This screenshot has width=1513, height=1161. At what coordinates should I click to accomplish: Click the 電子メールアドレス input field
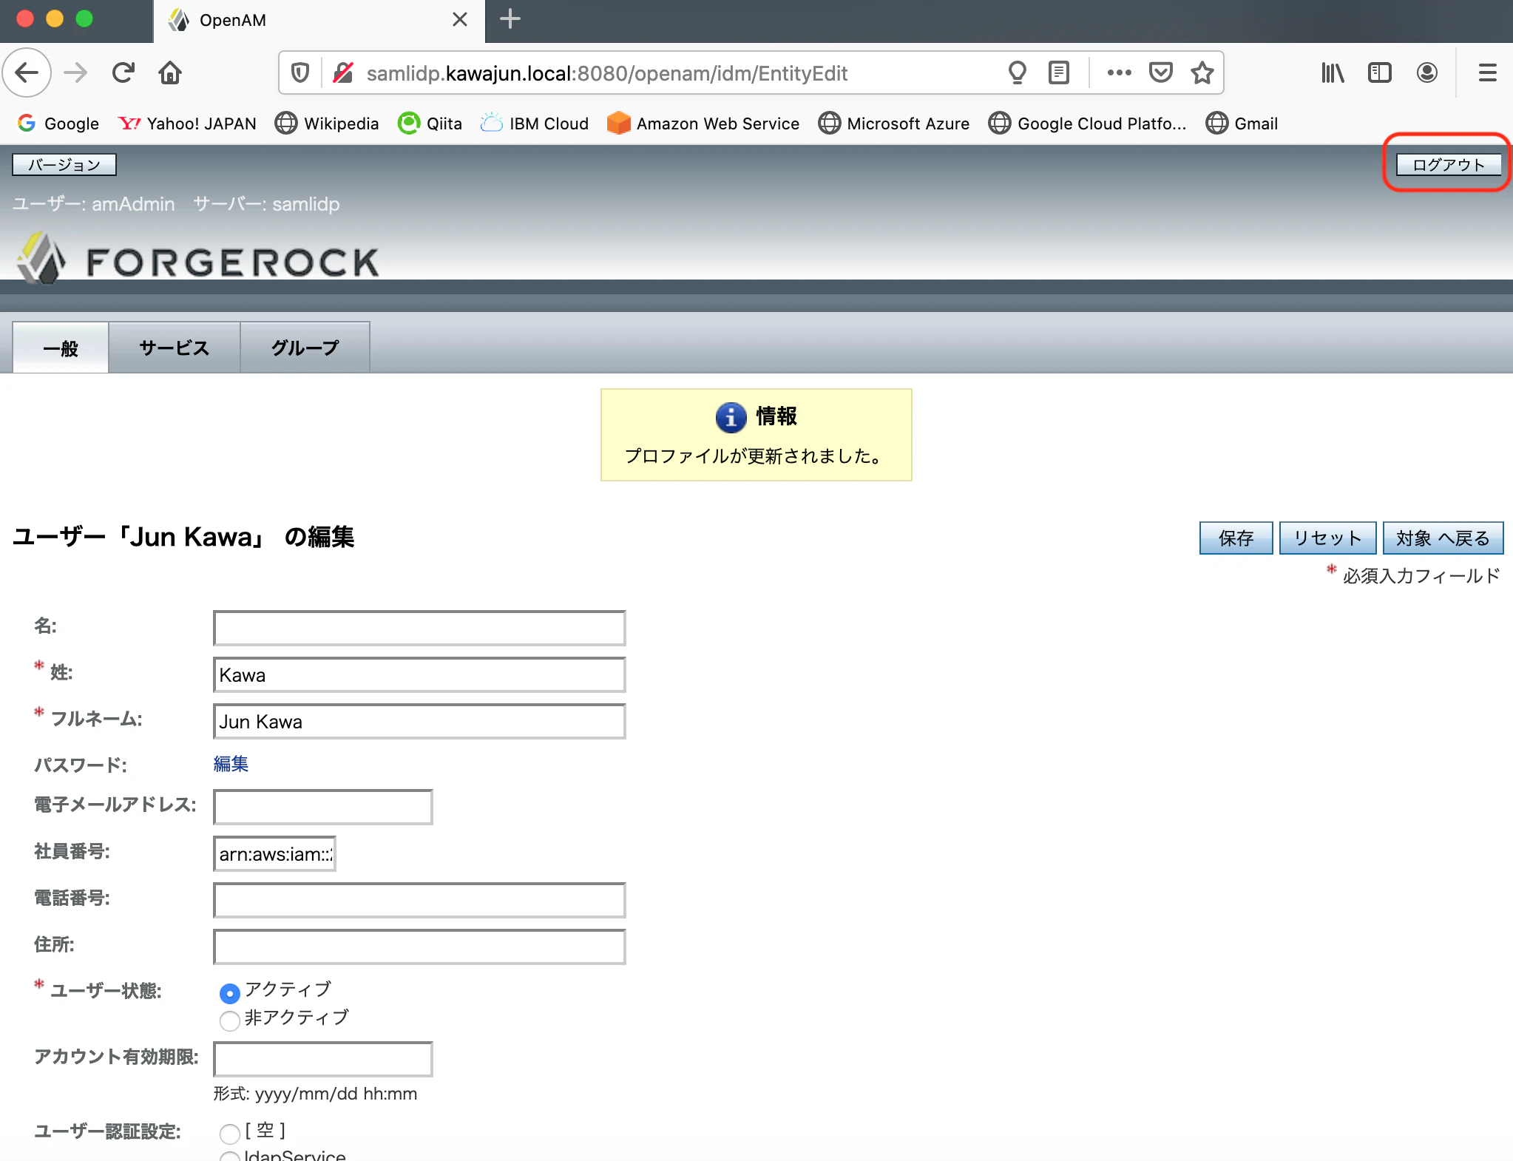click(322, 807)
